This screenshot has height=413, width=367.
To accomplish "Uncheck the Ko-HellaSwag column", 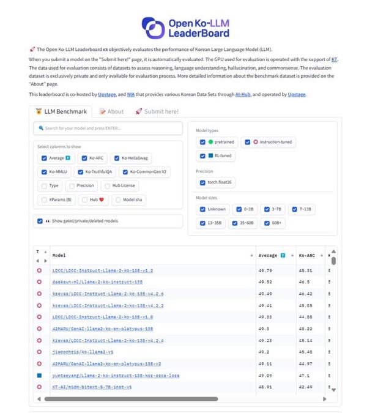I will click(117, 158).
